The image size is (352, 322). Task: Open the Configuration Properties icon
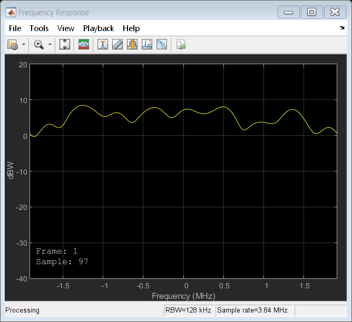(x=13, y=45)
